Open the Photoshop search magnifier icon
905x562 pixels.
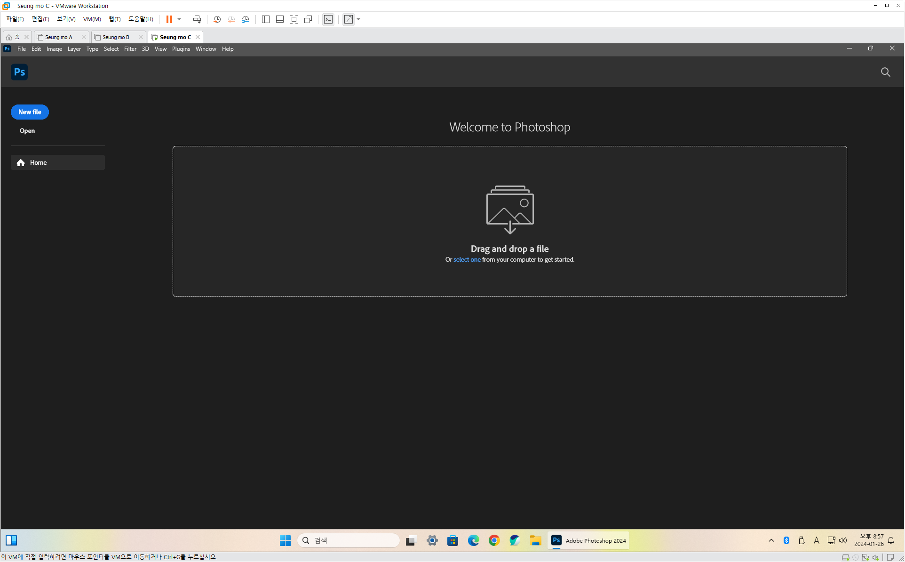pyautogui.click(x=885, y=72)
